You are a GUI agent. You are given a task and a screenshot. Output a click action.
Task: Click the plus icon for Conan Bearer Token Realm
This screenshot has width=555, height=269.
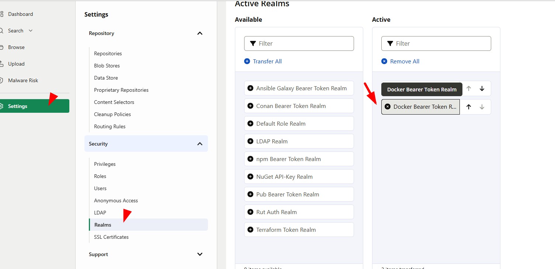(x=250, y=106)
